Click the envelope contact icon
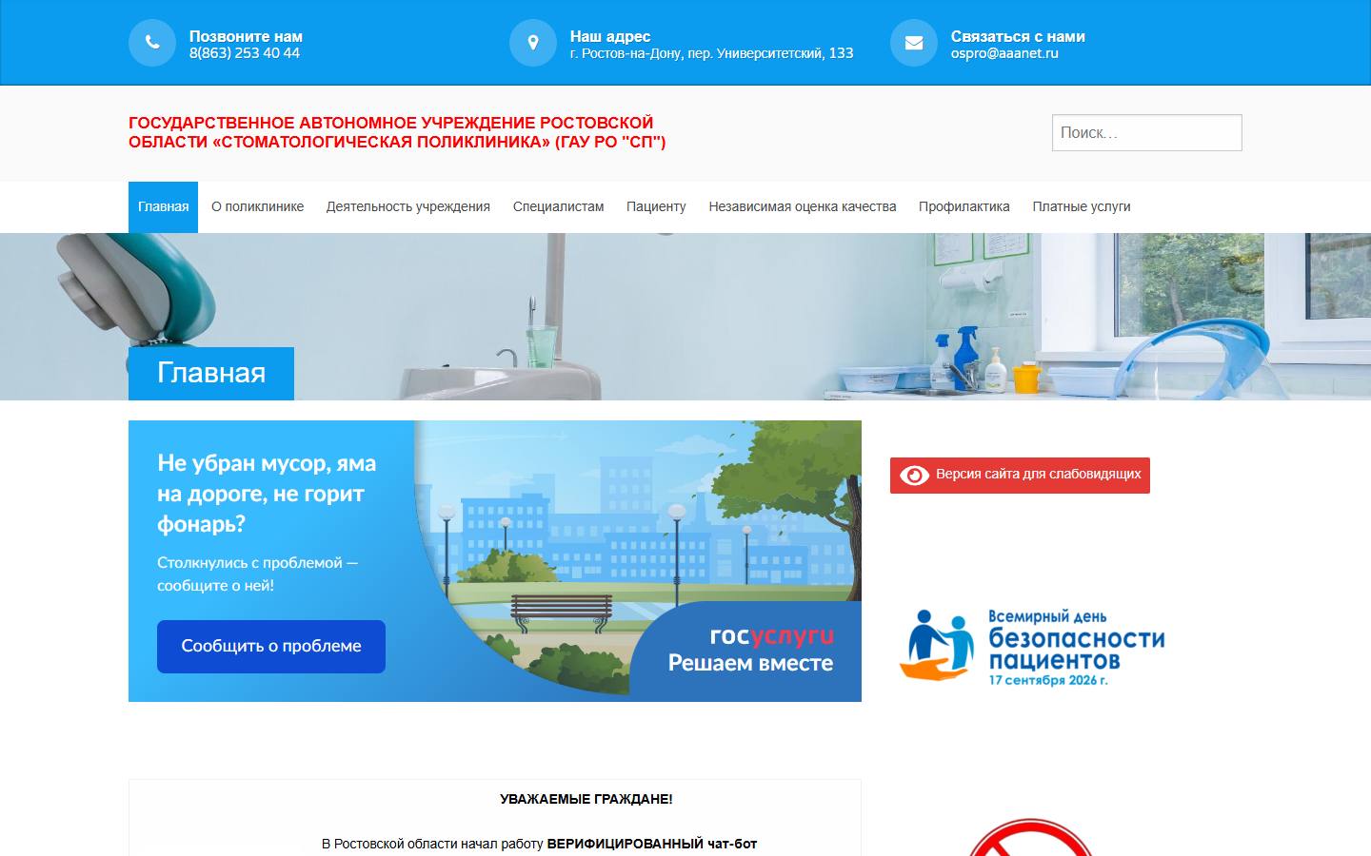The width and height of the screenshot is (1371, 856). click(914, 43)
